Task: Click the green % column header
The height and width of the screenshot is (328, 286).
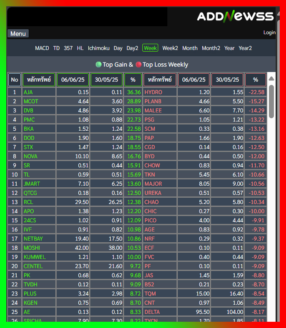Action: [x=133, y=80]
